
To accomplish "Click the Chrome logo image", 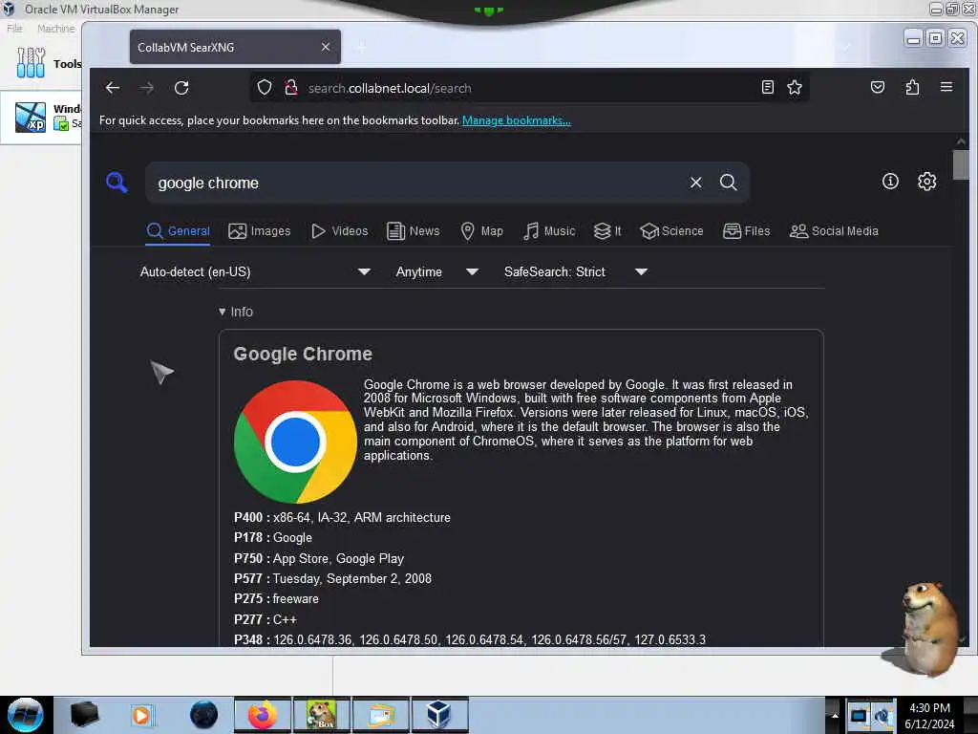I will click(x=295, y=442).
